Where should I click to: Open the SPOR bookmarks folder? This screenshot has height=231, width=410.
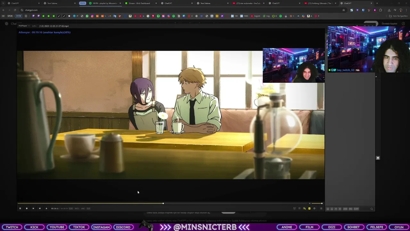[10, 16]
